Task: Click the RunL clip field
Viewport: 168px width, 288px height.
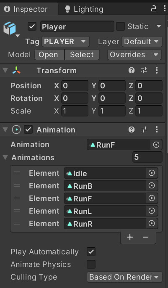Action: point(105,211)
